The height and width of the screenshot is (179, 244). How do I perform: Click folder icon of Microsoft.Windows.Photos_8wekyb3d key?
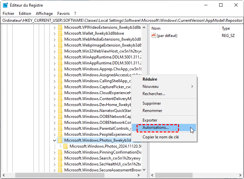(x=60, y=140)
